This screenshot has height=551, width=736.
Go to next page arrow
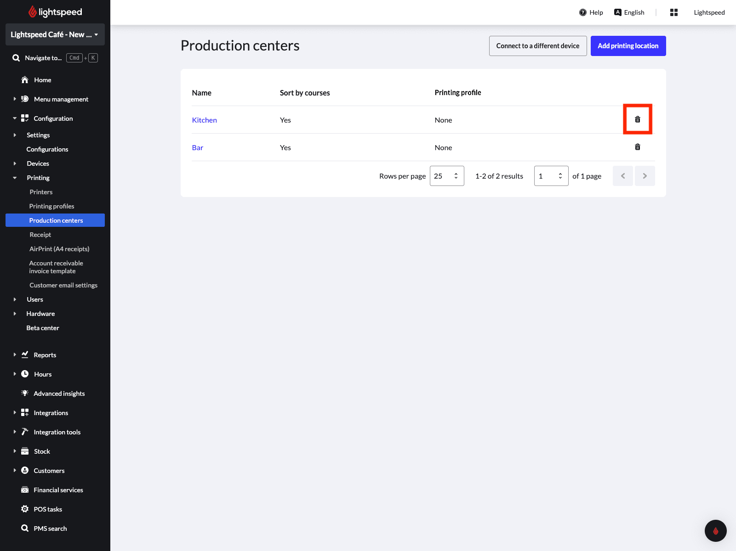[645, 176]
